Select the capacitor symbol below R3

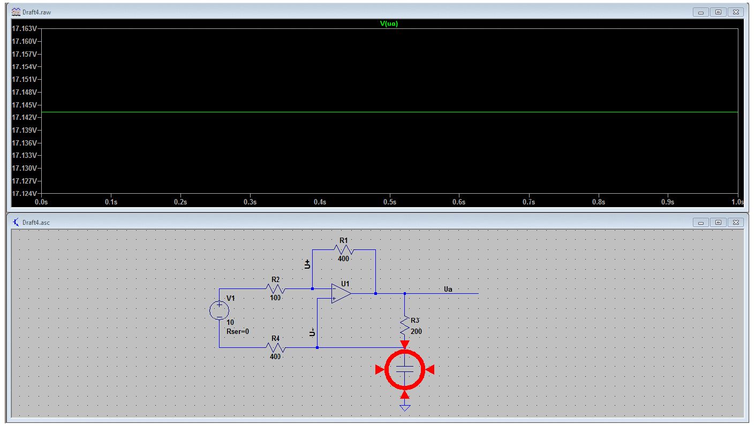[405, 369]
